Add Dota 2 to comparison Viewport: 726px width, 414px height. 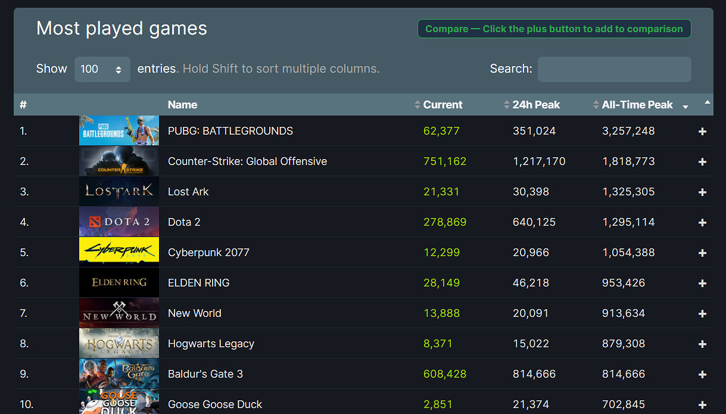[702, 222]
